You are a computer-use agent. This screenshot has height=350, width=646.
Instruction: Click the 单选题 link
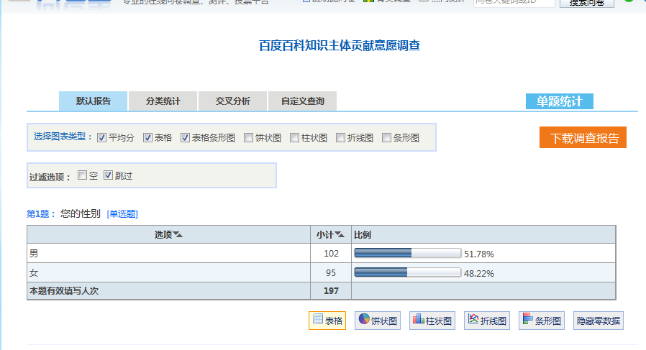click(x=122, y=214)
